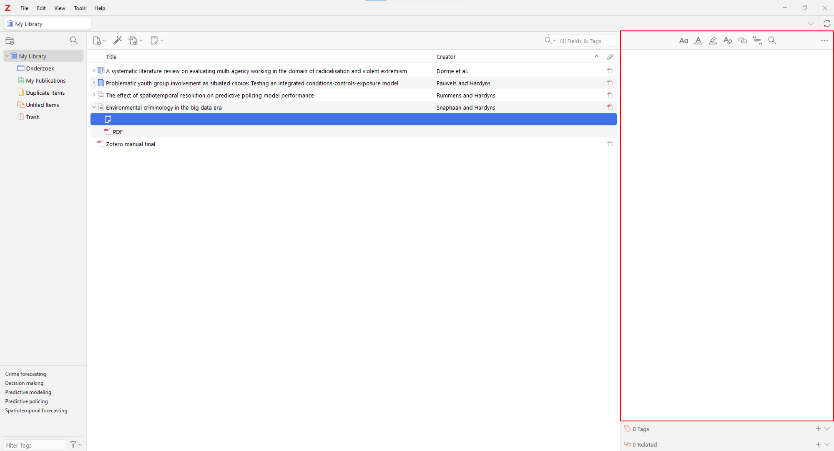The image size is (834, 451).
Task: Insert a citation into the note
Action: tap(757, 40)
